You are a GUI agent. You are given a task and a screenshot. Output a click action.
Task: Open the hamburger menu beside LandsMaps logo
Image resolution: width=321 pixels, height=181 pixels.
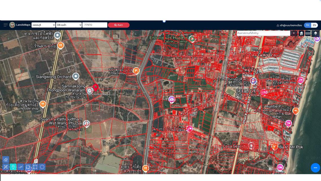pyautogui.click(x=6, y=25)
